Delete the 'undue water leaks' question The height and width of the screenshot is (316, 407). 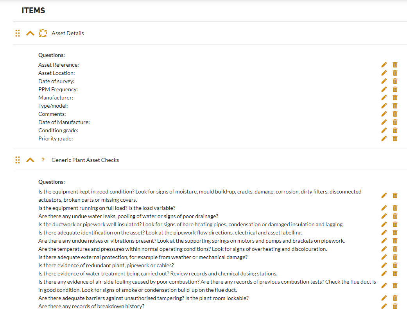pyautogui.click(x=395, y=216)
